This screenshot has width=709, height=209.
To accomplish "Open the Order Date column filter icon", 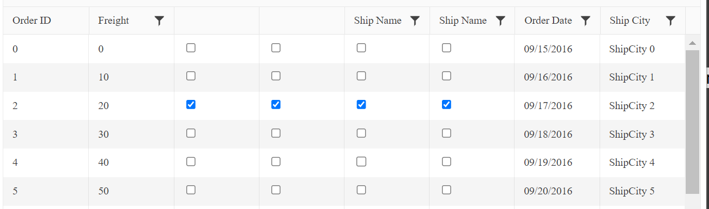I will pos(586,21).
